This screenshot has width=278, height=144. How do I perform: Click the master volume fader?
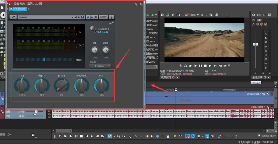point(255,44)
